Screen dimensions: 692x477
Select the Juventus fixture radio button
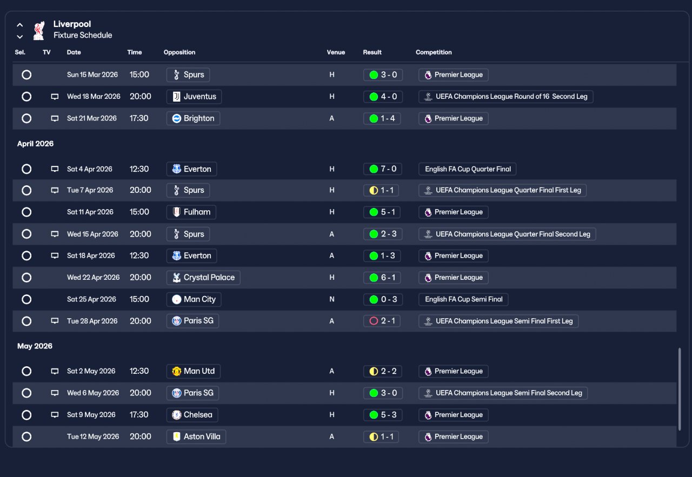coord(26,97)
